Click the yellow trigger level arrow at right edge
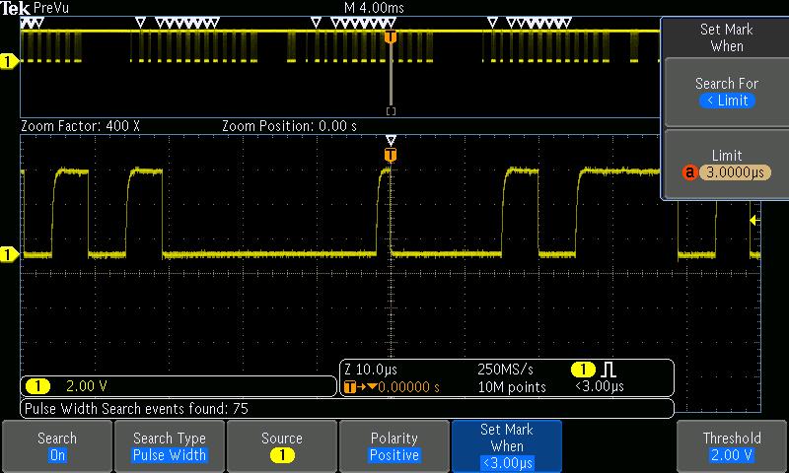Image resolution: width=789 pixels, height=473 pixels. (x=754, y=220)
